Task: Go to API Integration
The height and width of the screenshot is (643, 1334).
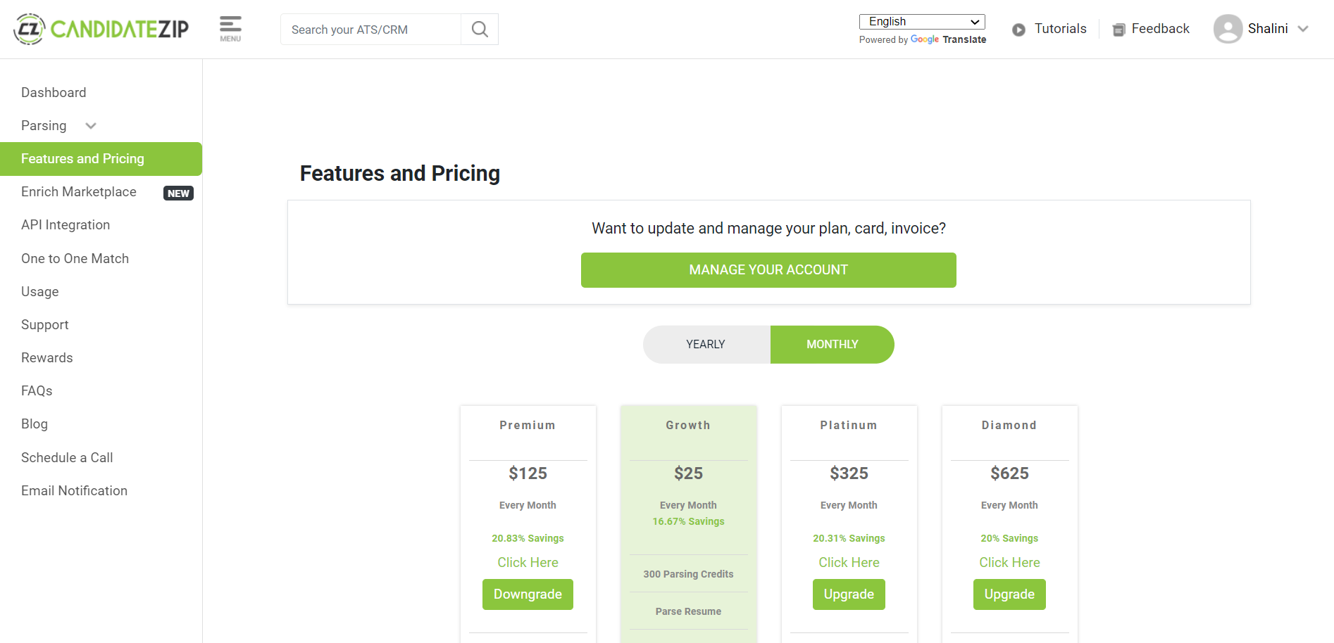Action: click(66, 225)
